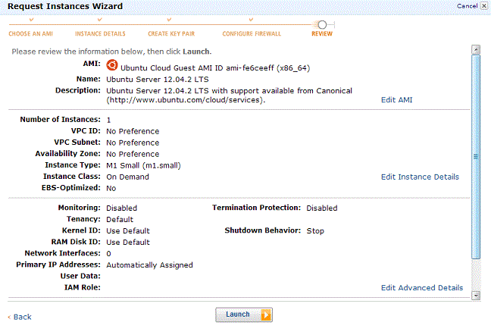Click the orange arrow icon on Launch

(266, 315)
